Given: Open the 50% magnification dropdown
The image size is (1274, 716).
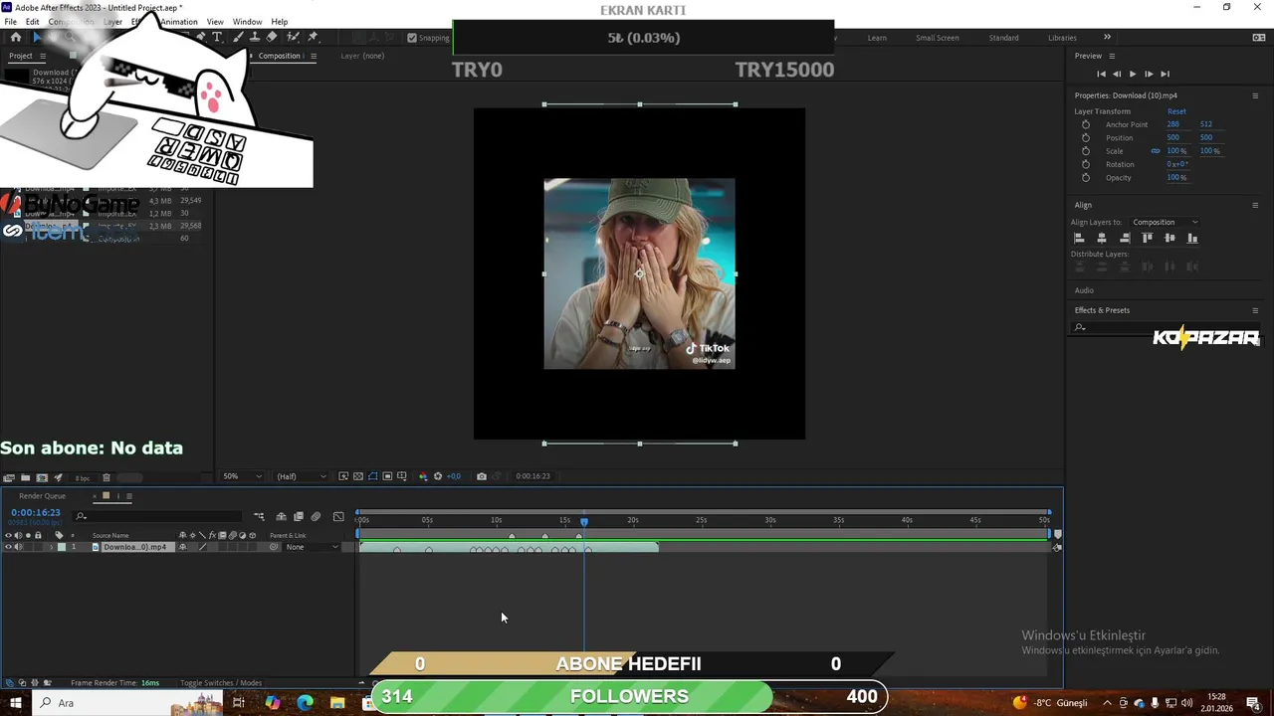Looking at the screenshot, I should click(x=241, y=476).
